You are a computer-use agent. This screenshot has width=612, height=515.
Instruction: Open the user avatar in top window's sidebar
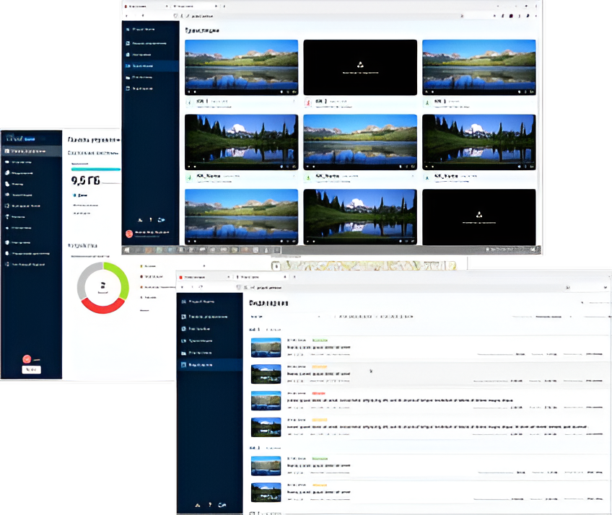point(128,234)
